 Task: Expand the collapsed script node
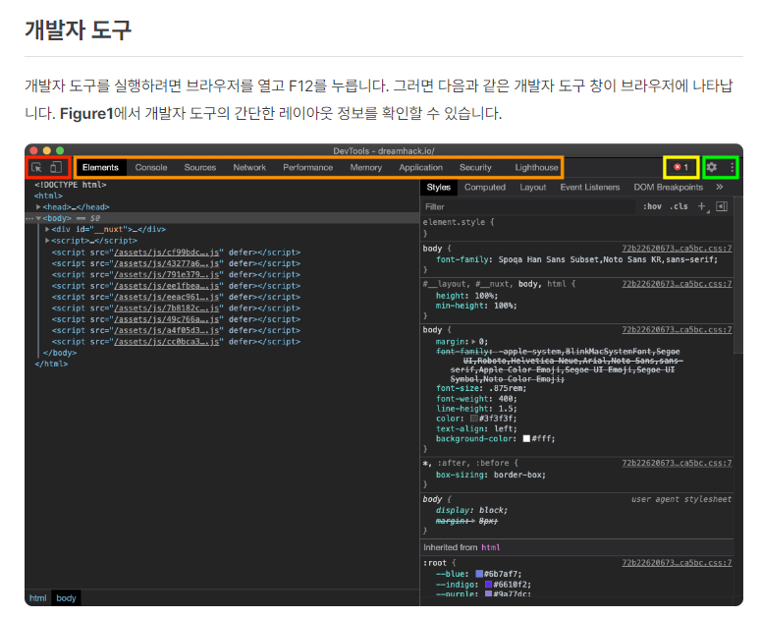[47, 241]
